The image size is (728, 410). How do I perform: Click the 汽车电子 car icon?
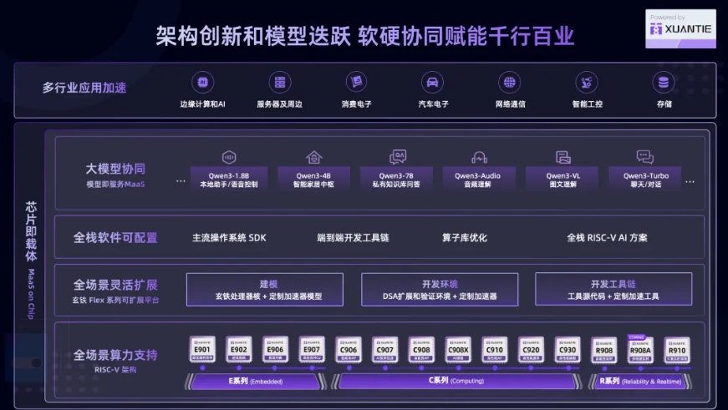point(432,83)
